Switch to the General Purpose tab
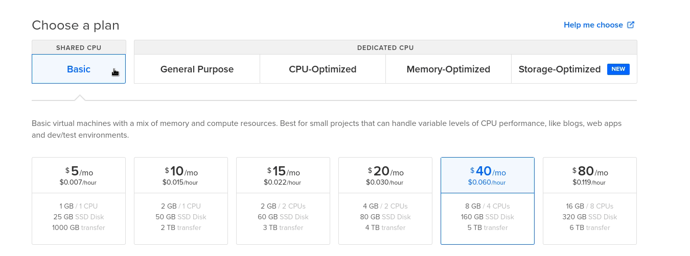The height and width of the screenshot is (256, 690). [197, 69]
